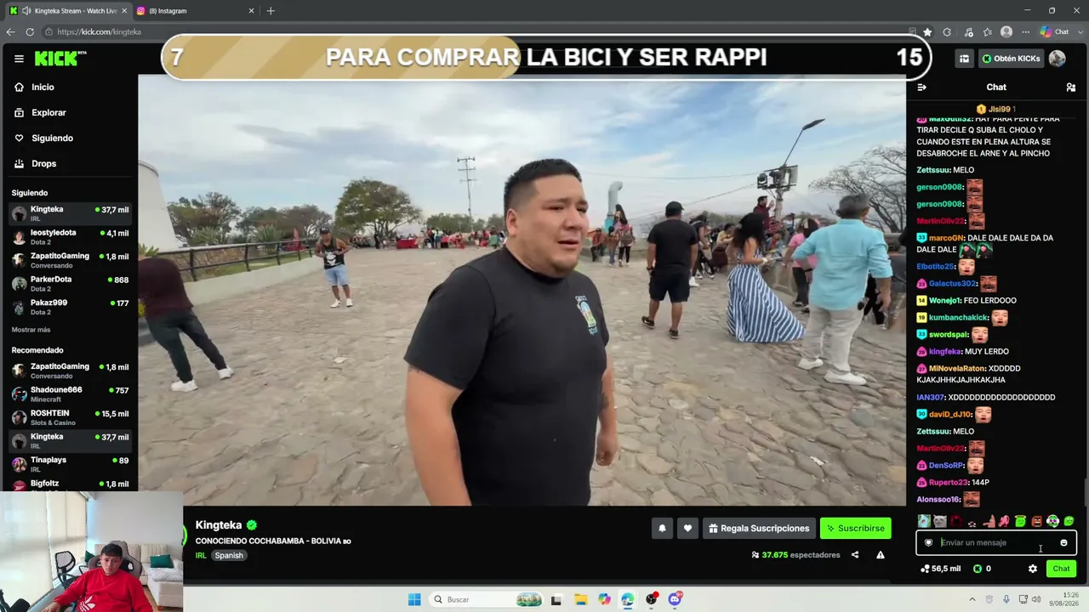Click the Kick inventory/gifts icon in header
The height and width of the screenshot is (612, 1089).
point(964,59)
